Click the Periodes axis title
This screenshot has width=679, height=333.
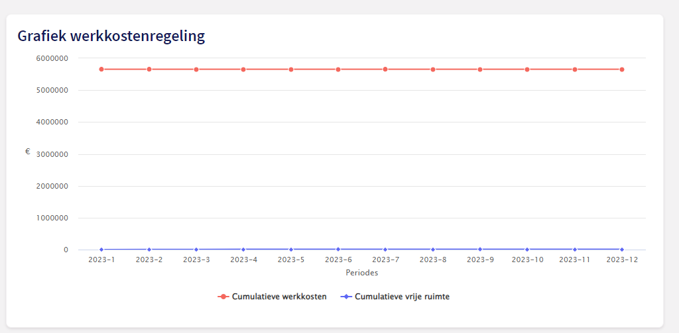point(362,273)
